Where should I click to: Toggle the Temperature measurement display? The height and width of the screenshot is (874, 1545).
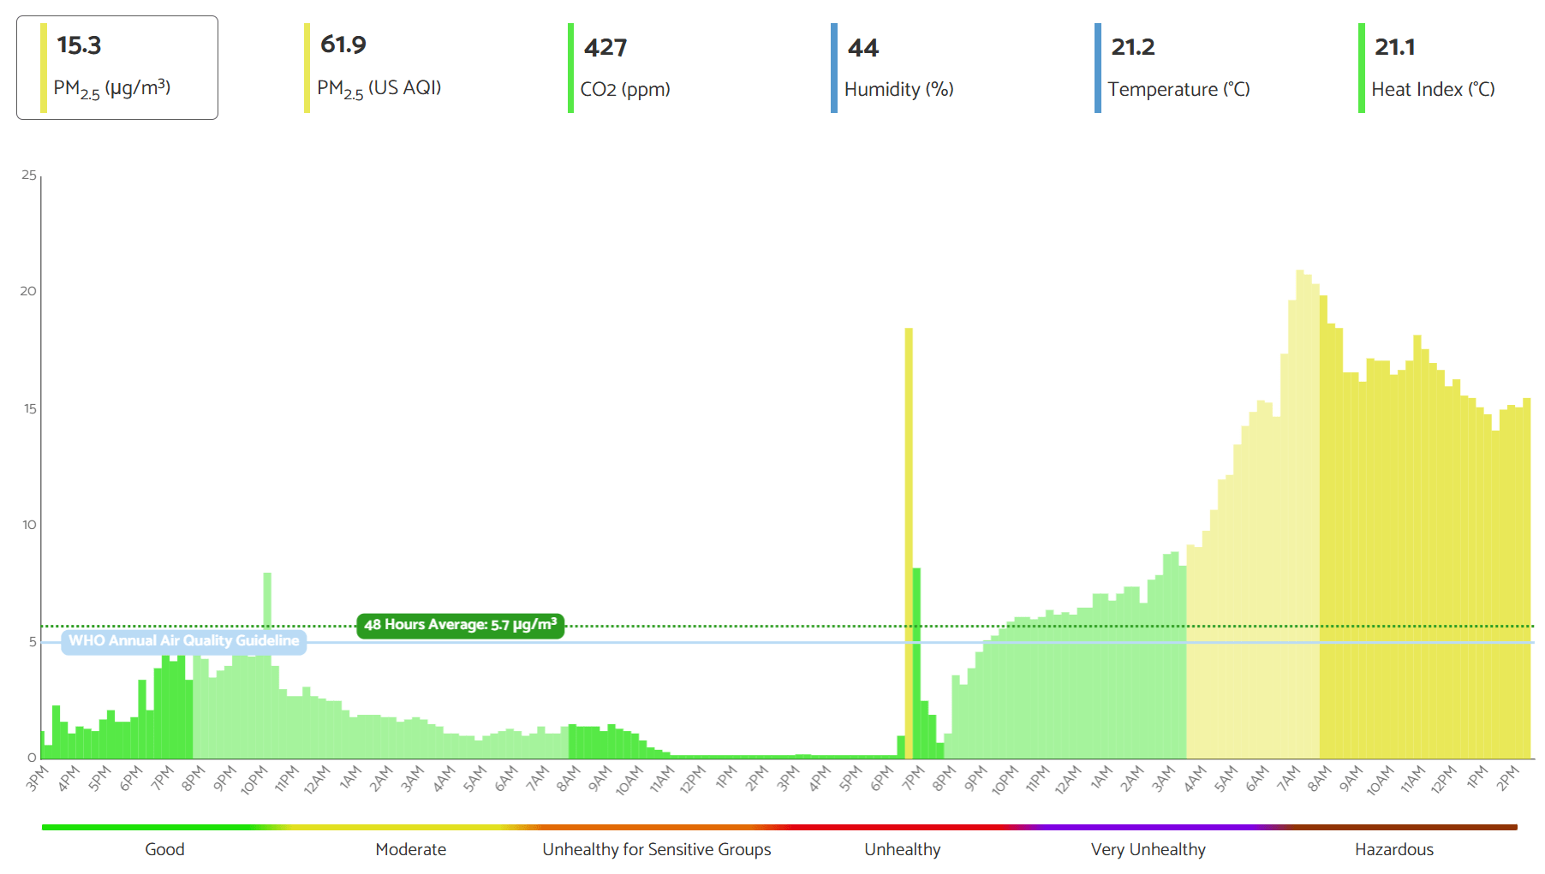[x=1098, y=67]
